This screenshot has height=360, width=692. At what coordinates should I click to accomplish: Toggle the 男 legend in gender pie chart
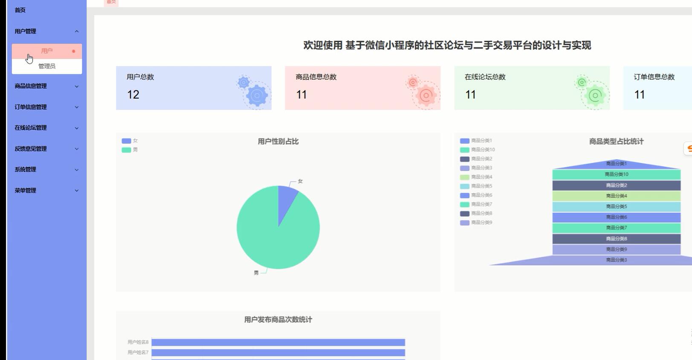coord(130,150)
